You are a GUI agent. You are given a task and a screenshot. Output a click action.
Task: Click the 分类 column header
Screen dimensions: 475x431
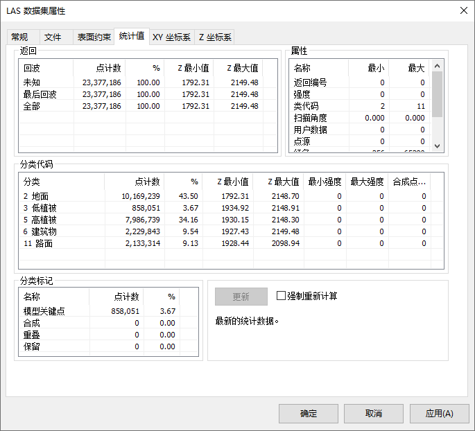[62, 182]
